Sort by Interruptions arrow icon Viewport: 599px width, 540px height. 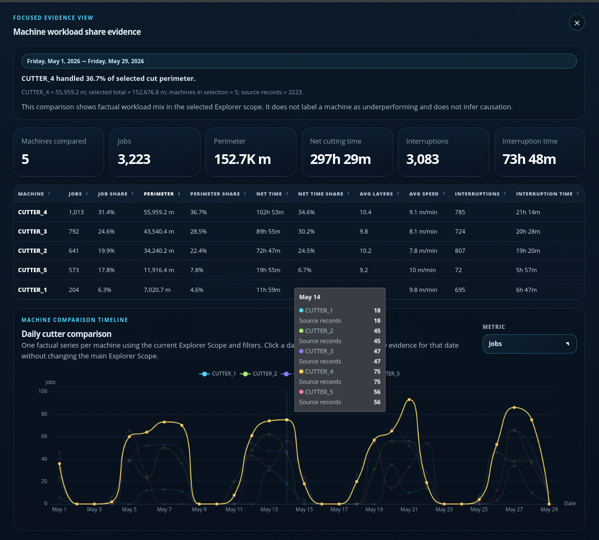505,194
